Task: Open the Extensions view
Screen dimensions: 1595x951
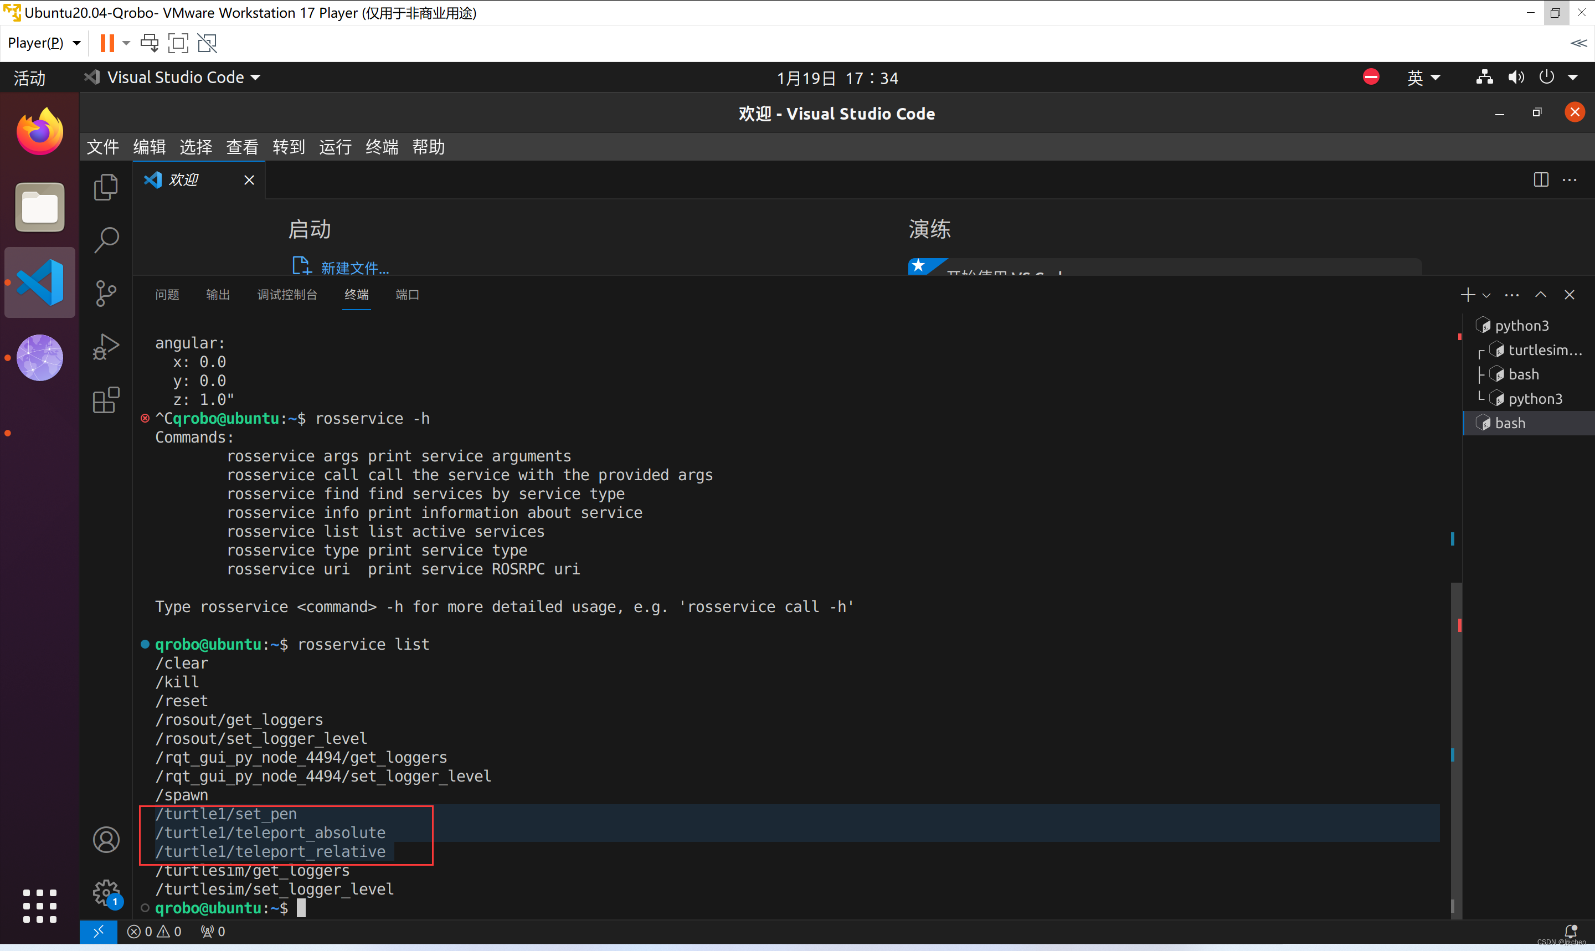Action: coord(106,400)
